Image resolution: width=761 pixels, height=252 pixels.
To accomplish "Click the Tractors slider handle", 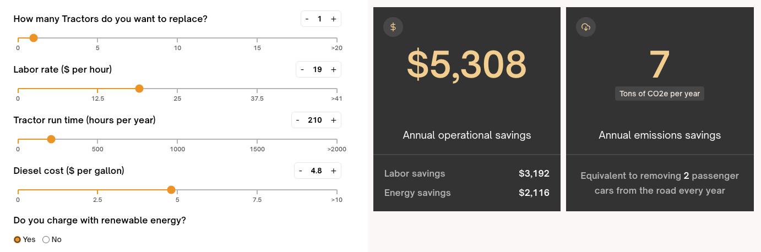I will [34, 38].
